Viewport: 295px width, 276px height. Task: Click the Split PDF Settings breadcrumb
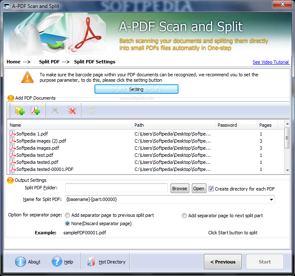point(94,62)
